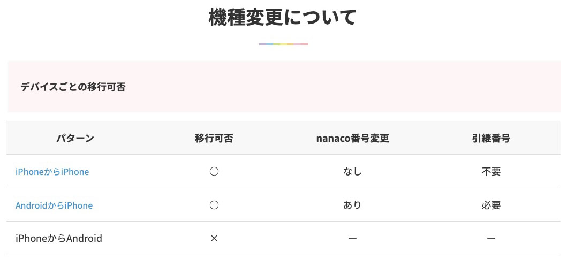Click the 必要 cell in the table

tap(491, 205)
